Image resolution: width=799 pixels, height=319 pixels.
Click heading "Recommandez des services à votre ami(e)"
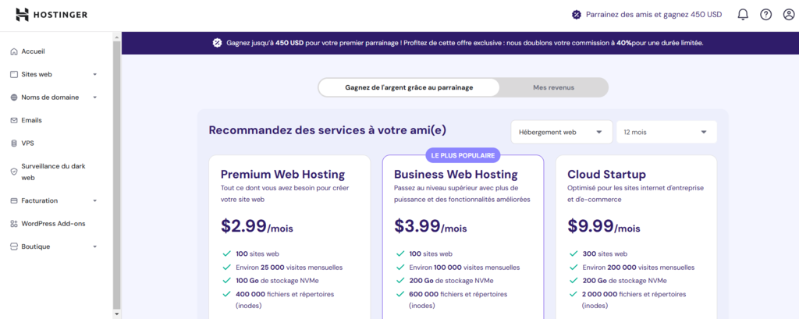coord(328,130)
